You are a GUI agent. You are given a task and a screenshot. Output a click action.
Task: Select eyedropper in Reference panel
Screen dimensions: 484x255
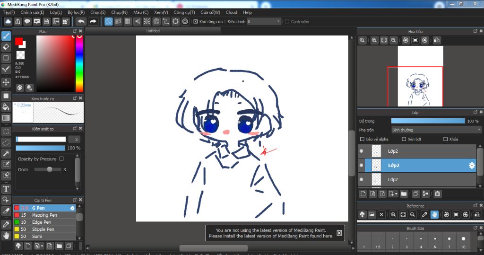tap(425, 214)
